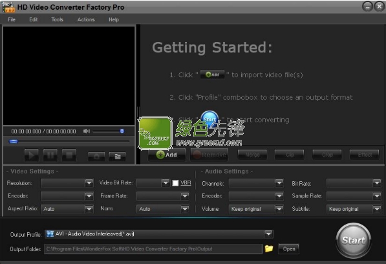Image resolution: width=386 pixels, height=264 pixels.
Task: Click the app logo in title bar
Action: [8, 7]
